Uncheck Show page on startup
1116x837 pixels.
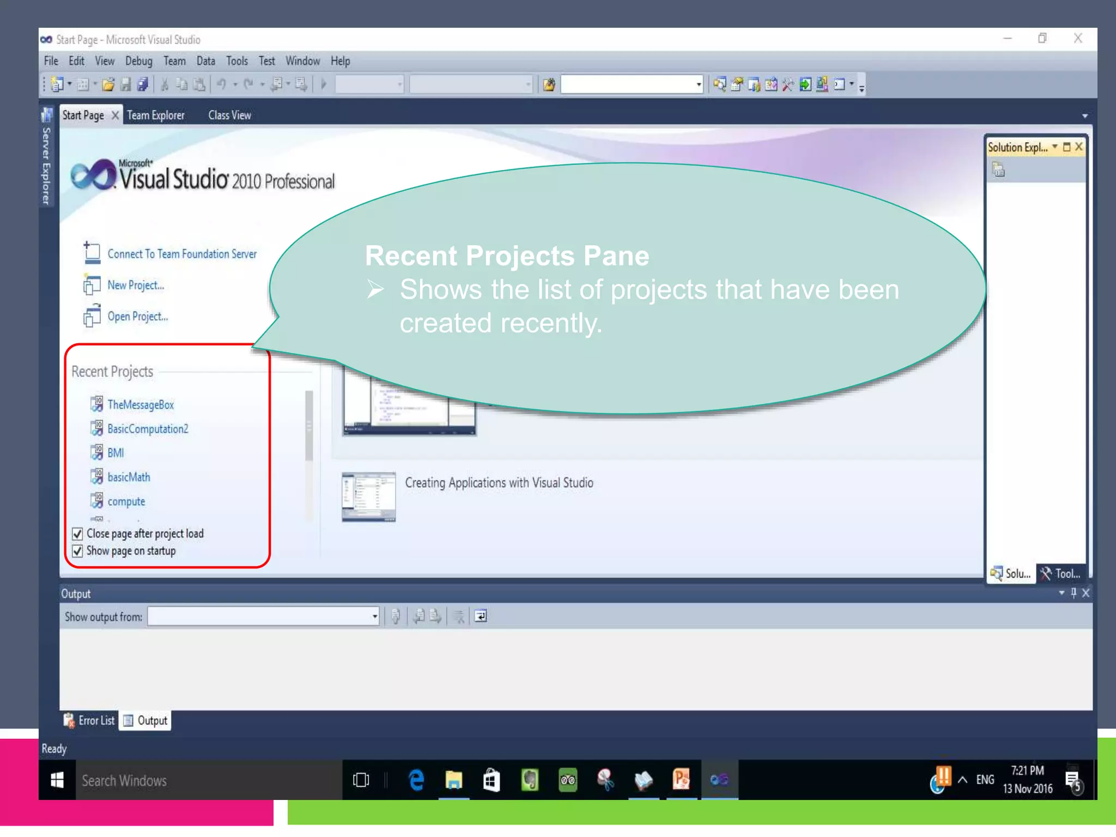77,551
